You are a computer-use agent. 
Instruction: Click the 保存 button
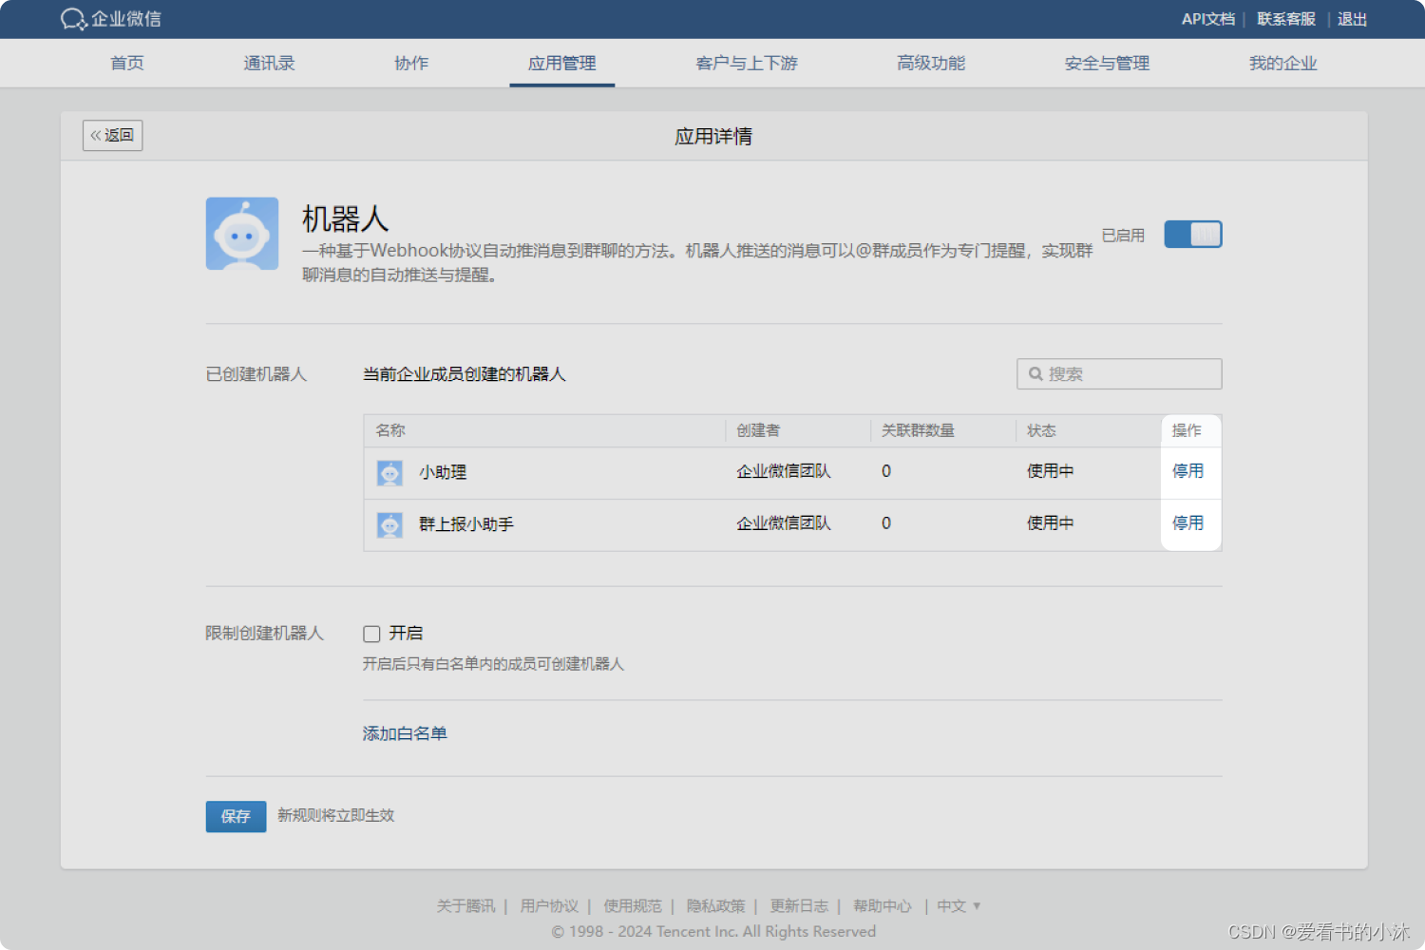[x=236, y=816]
